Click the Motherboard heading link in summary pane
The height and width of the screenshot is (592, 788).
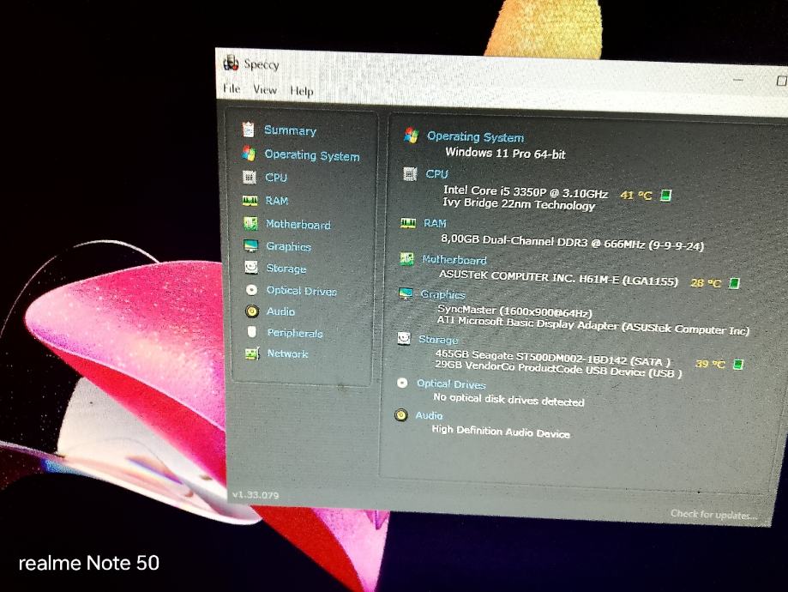pos(454,260)
